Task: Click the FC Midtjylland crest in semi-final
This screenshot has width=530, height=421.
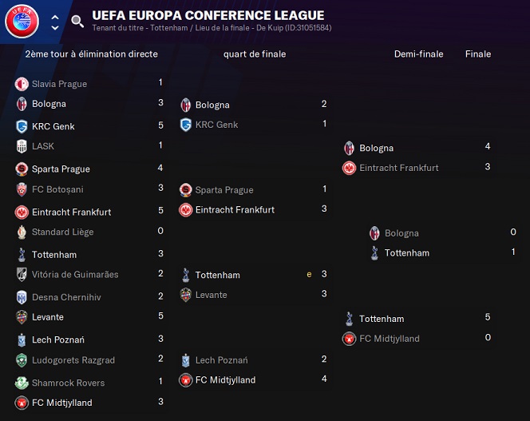Action: pyautogui.click(x=349, y=339)
